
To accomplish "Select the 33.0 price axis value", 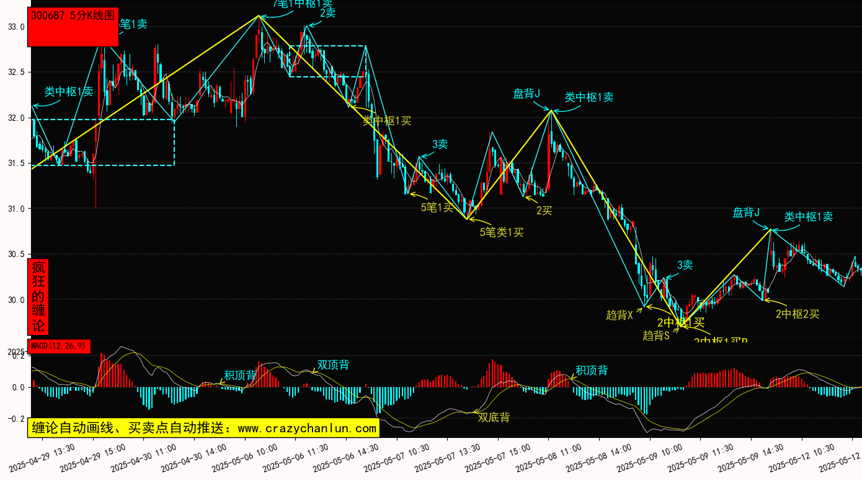I will [x=16, y=27].
